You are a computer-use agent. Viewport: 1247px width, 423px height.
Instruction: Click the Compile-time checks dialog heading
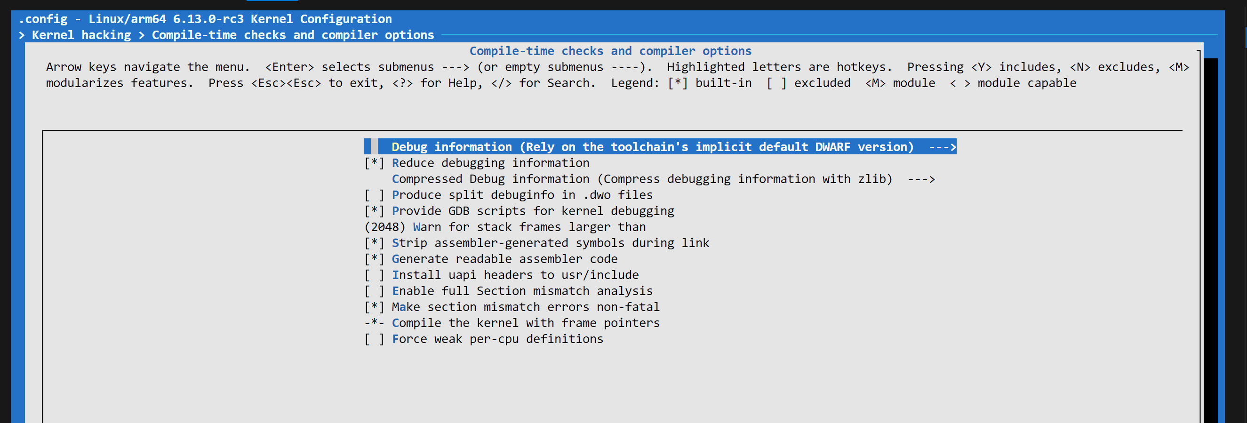coord(610,51)
